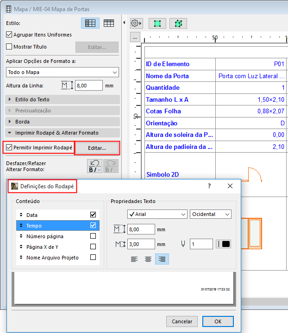
Task: Click the Símbolo 2D cell
Action: tap(180, 174)
